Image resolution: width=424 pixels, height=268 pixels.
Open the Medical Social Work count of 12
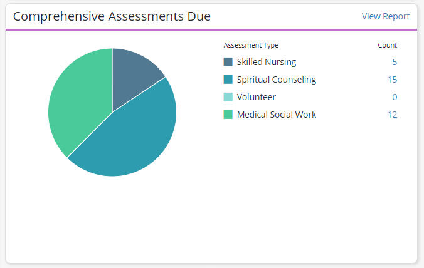[x=392, y=115]
